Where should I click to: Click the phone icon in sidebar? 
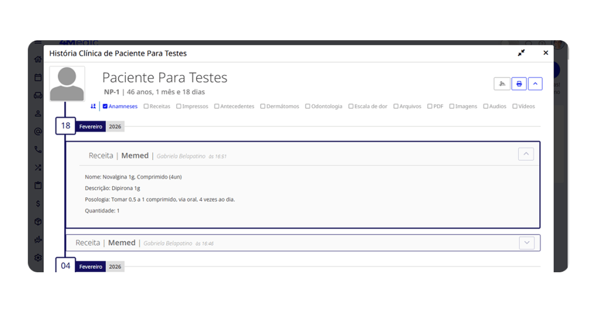pos(38,150)
